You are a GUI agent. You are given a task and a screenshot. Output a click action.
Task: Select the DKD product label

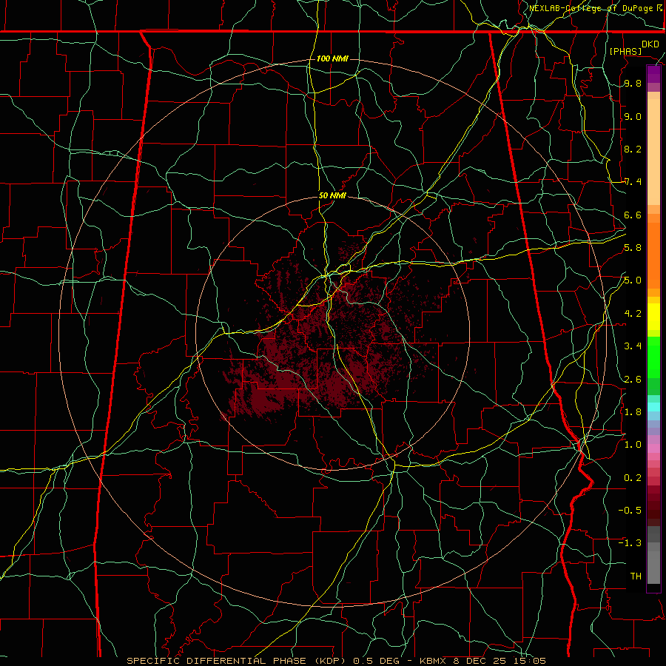650,44
